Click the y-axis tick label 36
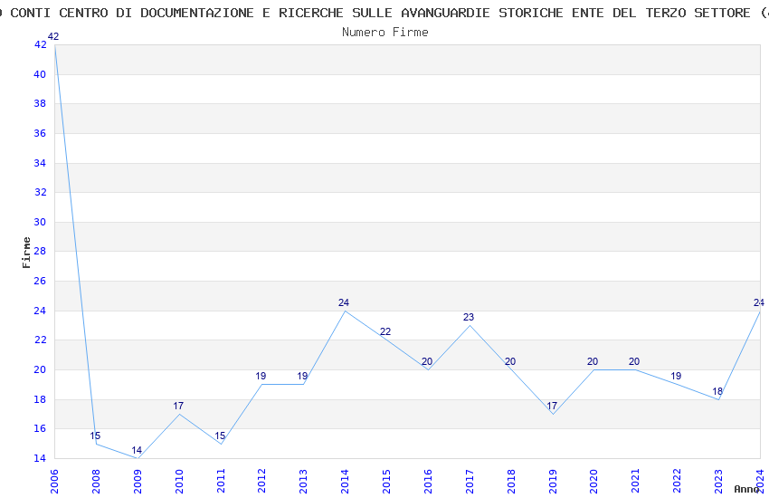 coord(40,133)
